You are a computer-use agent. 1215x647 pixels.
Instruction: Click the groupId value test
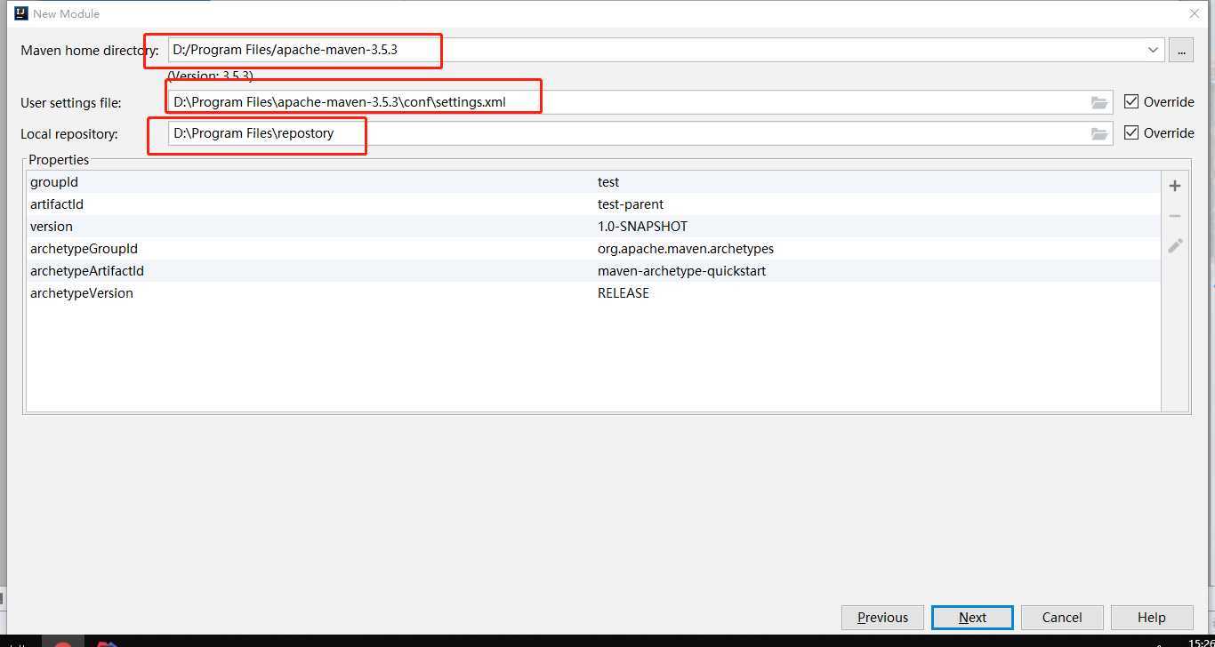click(608, 182)
